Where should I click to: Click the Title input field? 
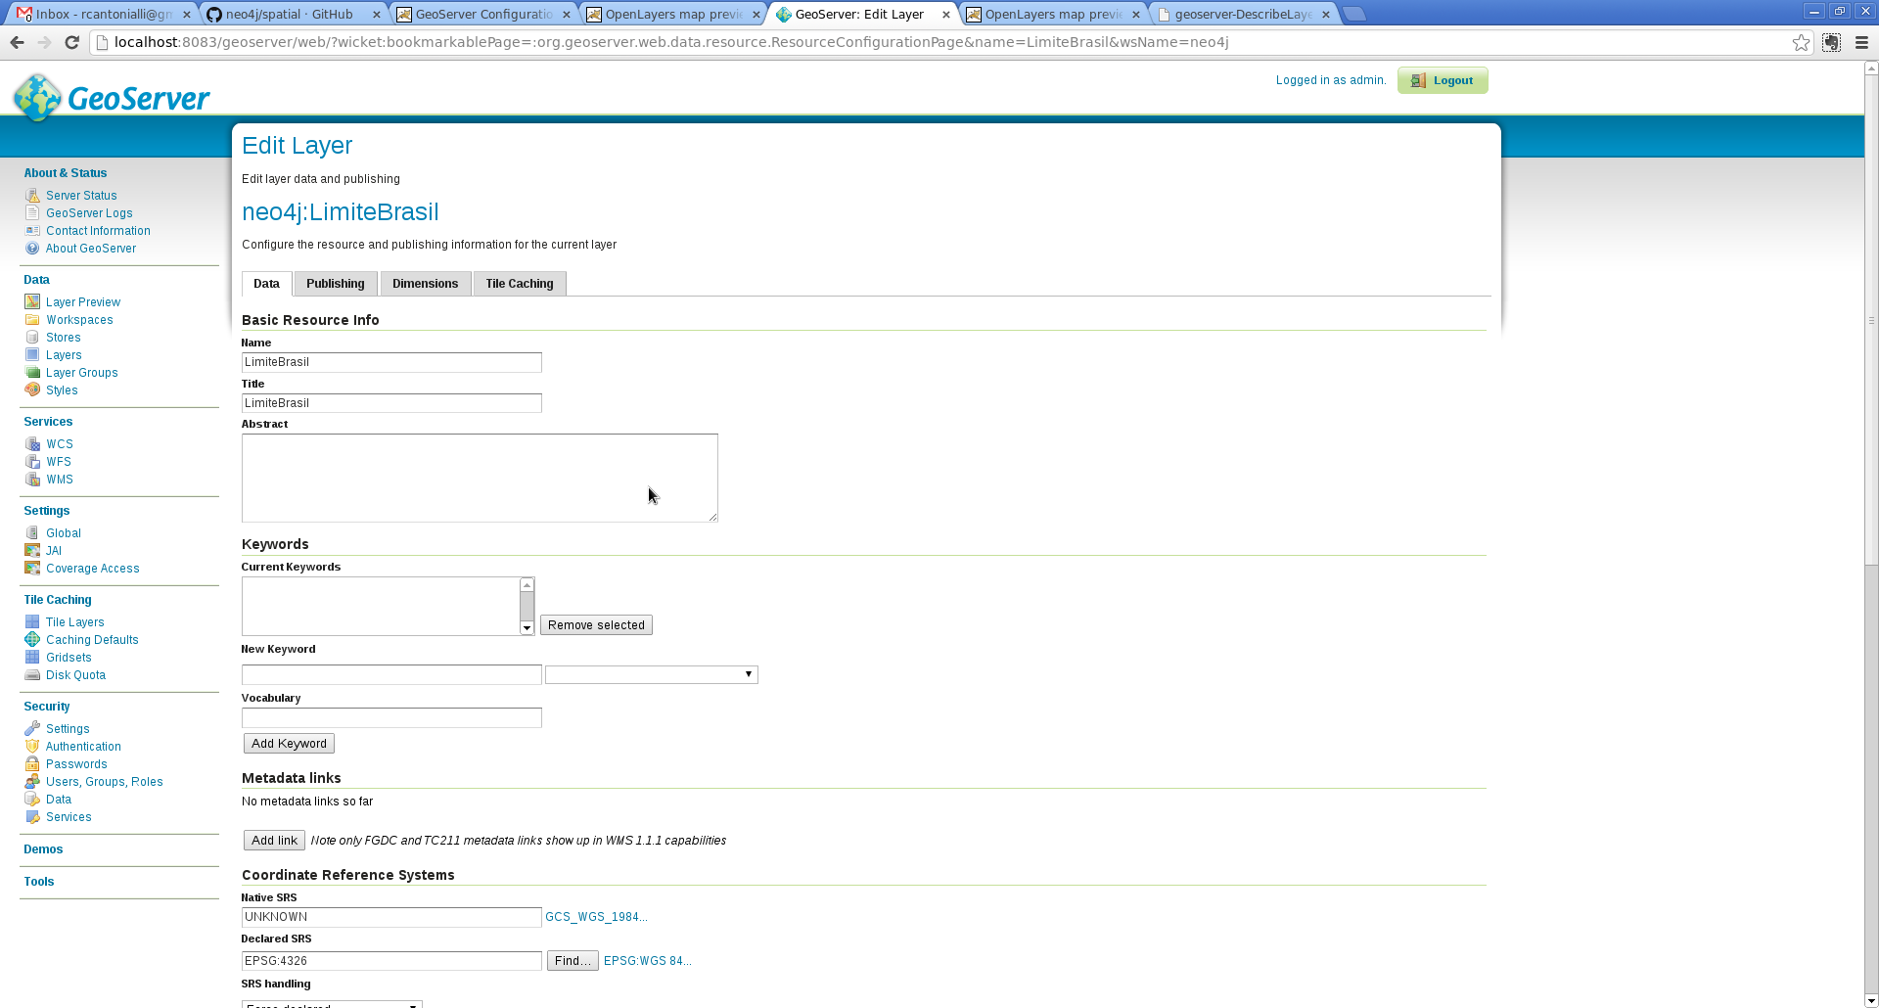(391, 403)
